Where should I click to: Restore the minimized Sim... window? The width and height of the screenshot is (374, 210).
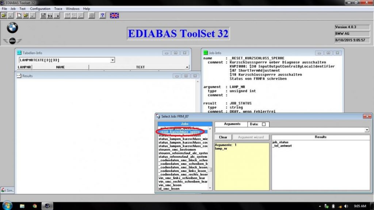click(x=7, y=190)
